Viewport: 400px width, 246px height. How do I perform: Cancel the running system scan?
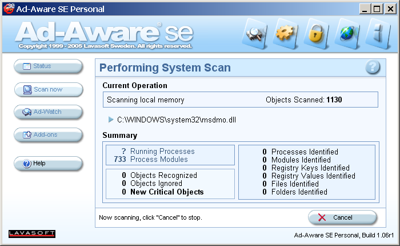point(342,217)
